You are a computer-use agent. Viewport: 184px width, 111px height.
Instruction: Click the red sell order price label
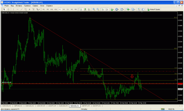pos(180,84)
